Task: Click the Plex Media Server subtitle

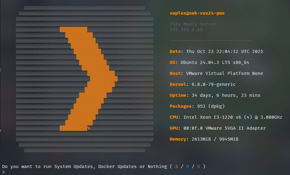Action: [x=193, y=24]
